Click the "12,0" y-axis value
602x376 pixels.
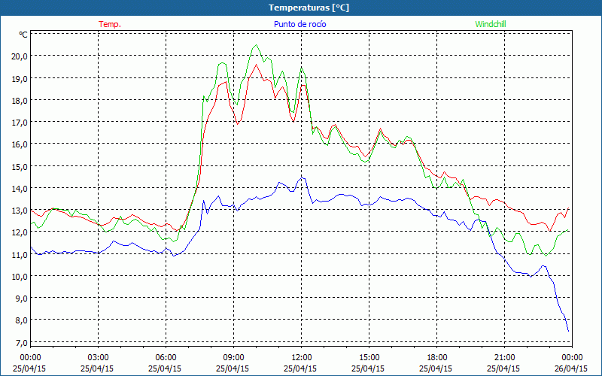[20, 232]
